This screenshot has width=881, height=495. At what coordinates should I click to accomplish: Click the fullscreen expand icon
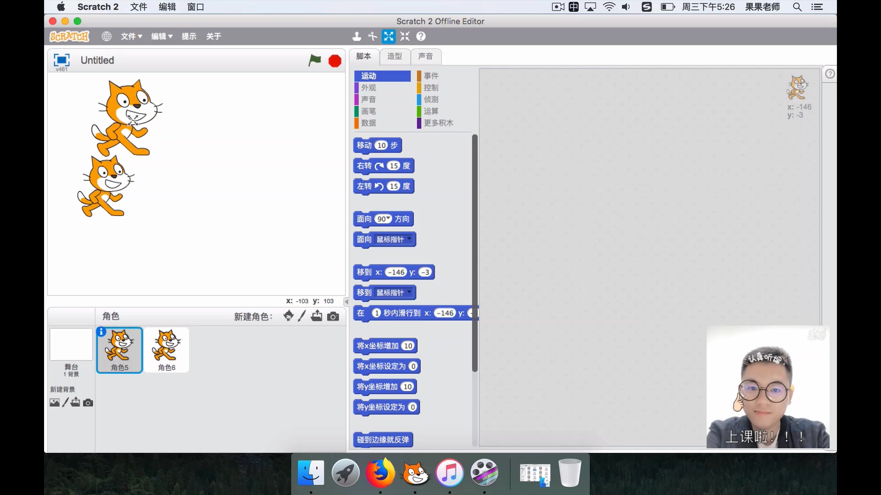[388, 36]
